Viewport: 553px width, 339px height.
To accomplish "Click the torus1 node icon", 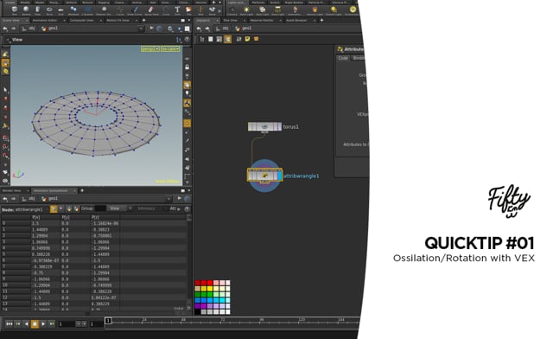I will click(264, 126).
